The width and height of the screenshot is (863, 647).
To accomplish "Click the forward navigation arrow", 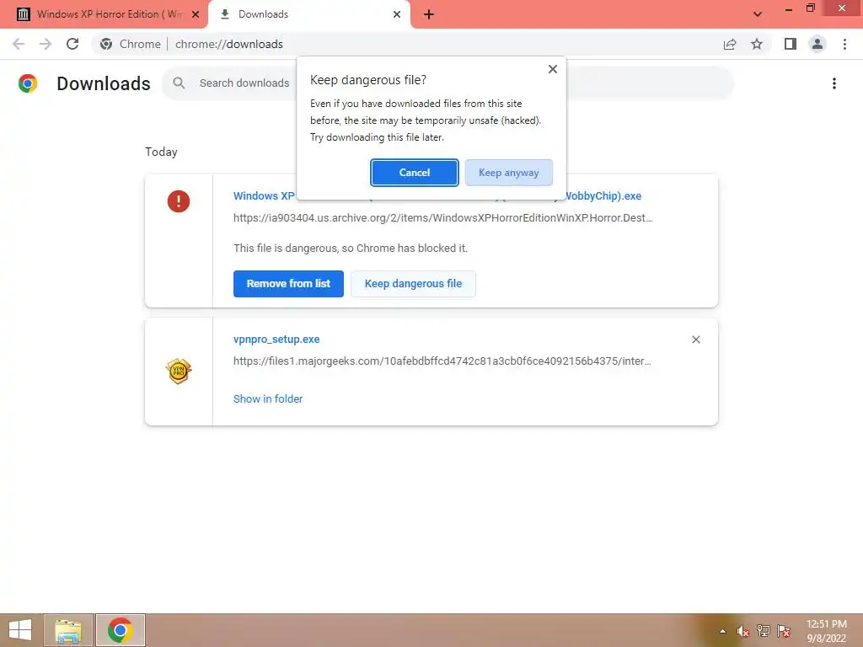I will [46, 44].
